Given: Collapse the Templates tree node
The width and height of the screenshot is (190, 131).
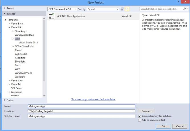Looking at the screenshot, I should coord(5,20).
